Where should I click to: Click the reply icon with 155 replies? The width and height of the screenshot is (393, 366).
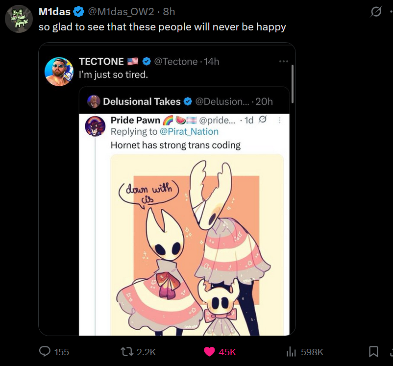pyautogui.click(x=46, y=351)
